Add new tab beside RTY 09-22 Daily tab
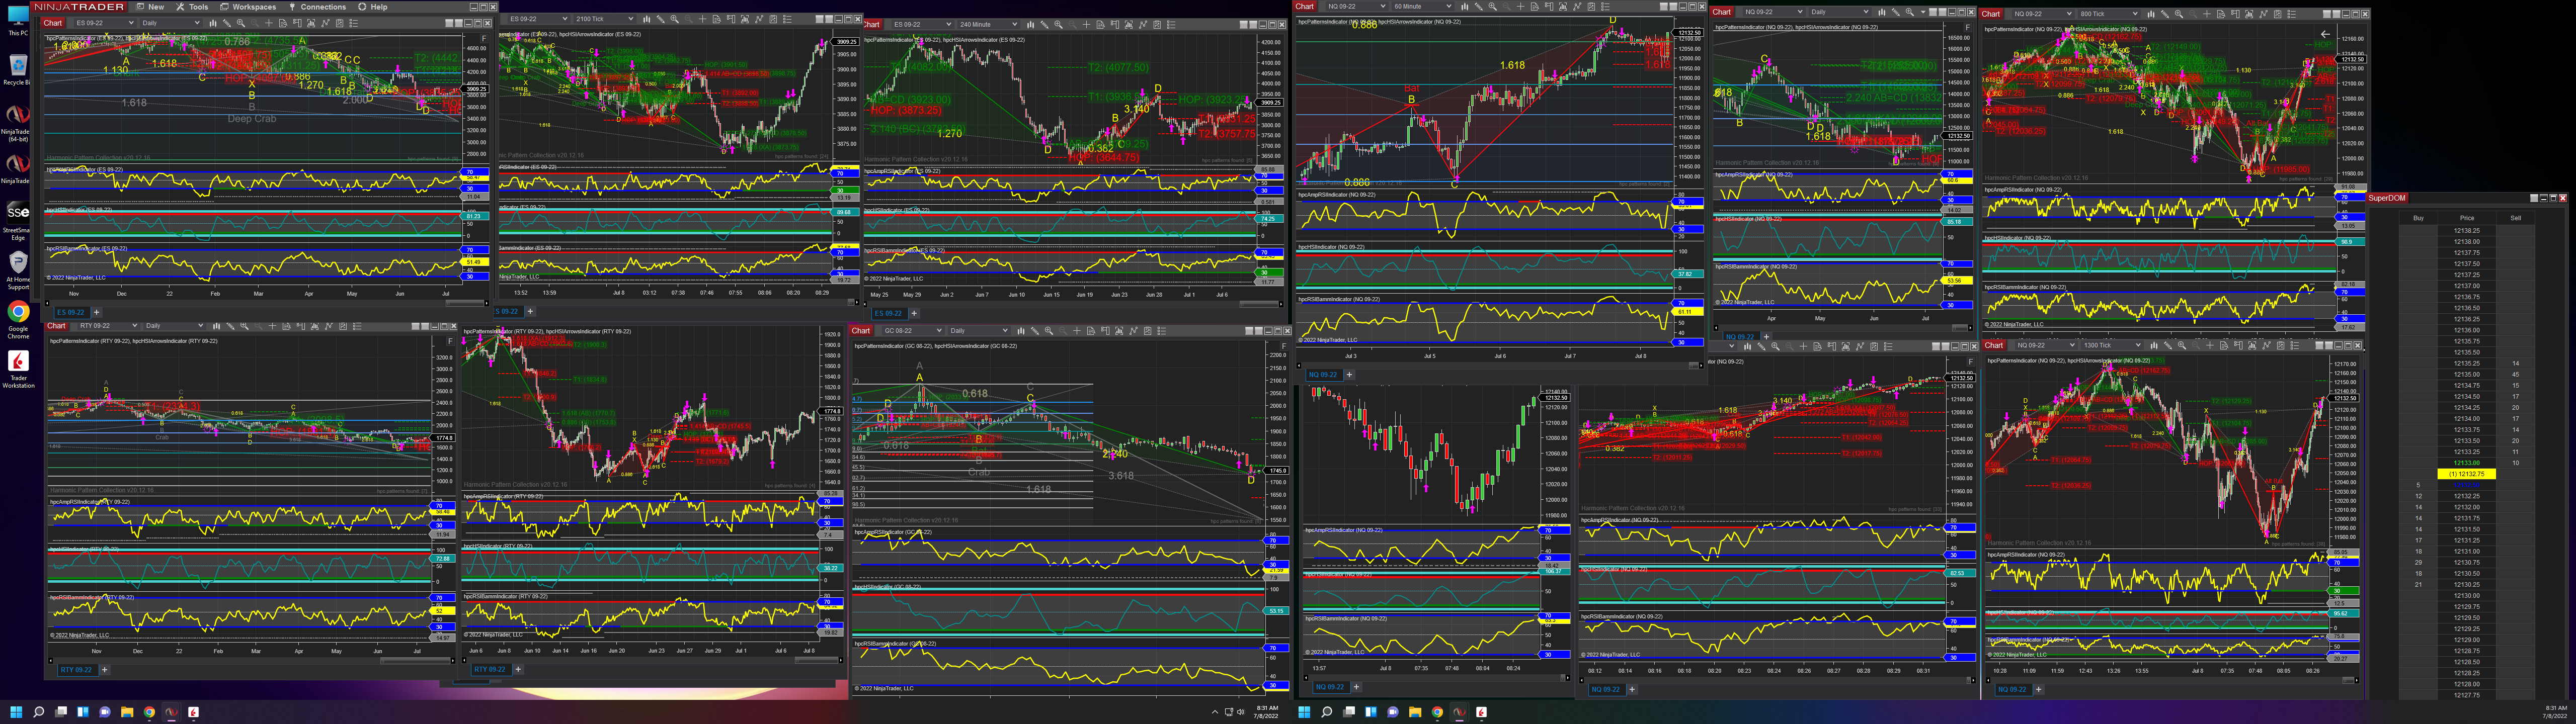2576x724 pixels. click(x=104, y=669)
